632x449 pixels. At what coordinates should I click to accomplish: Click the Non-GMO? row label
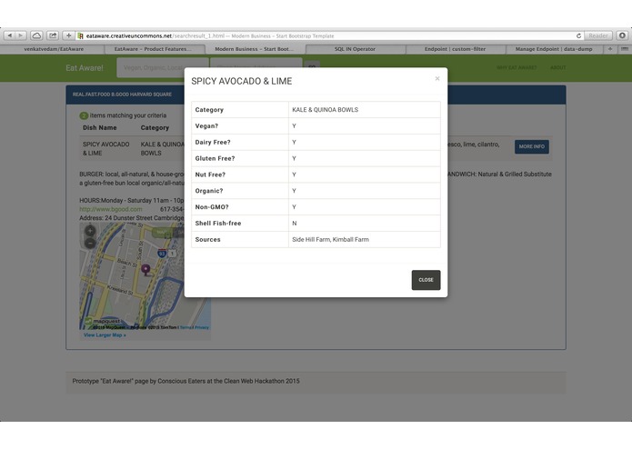tap(212, 207)
